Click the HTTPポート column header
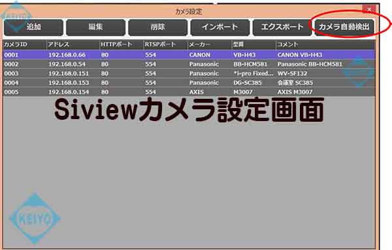This screenshot has height=250, width=392. [122, 45]
